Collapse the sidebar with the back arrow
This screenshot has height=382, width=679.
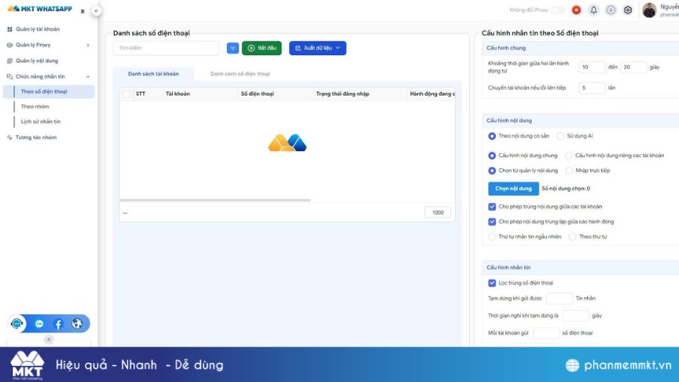pos(96,11)
